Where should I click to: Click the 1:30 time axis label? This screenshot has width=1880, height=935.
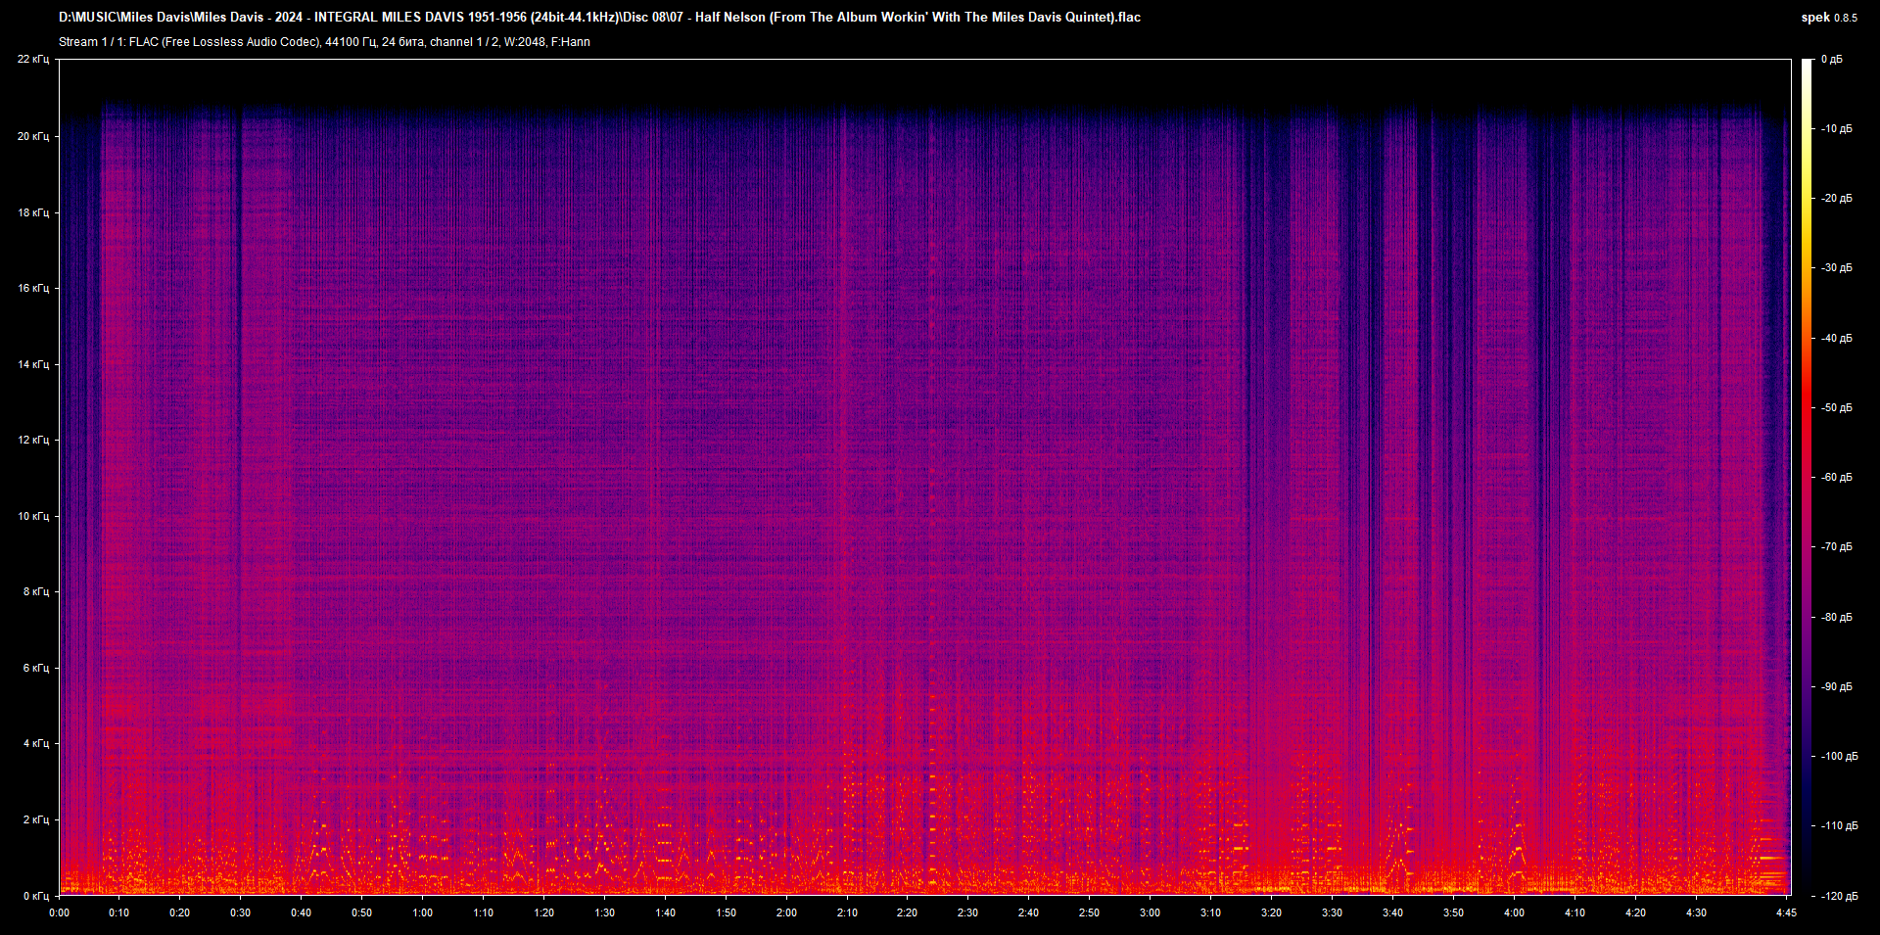tap(604, 912)
